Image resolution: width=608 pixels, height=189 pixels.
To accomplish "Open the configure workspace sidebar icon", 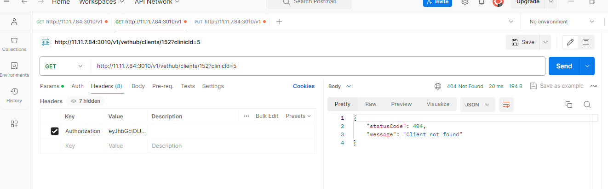I will 14,123.
